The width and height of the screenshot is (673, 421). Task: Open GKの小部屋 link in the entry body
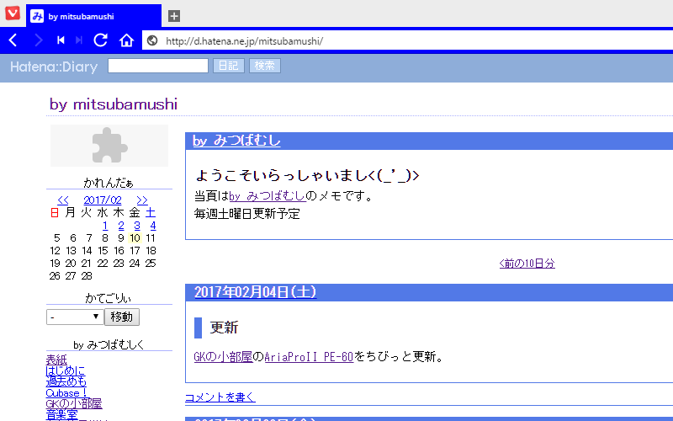[x=223, y=356]
